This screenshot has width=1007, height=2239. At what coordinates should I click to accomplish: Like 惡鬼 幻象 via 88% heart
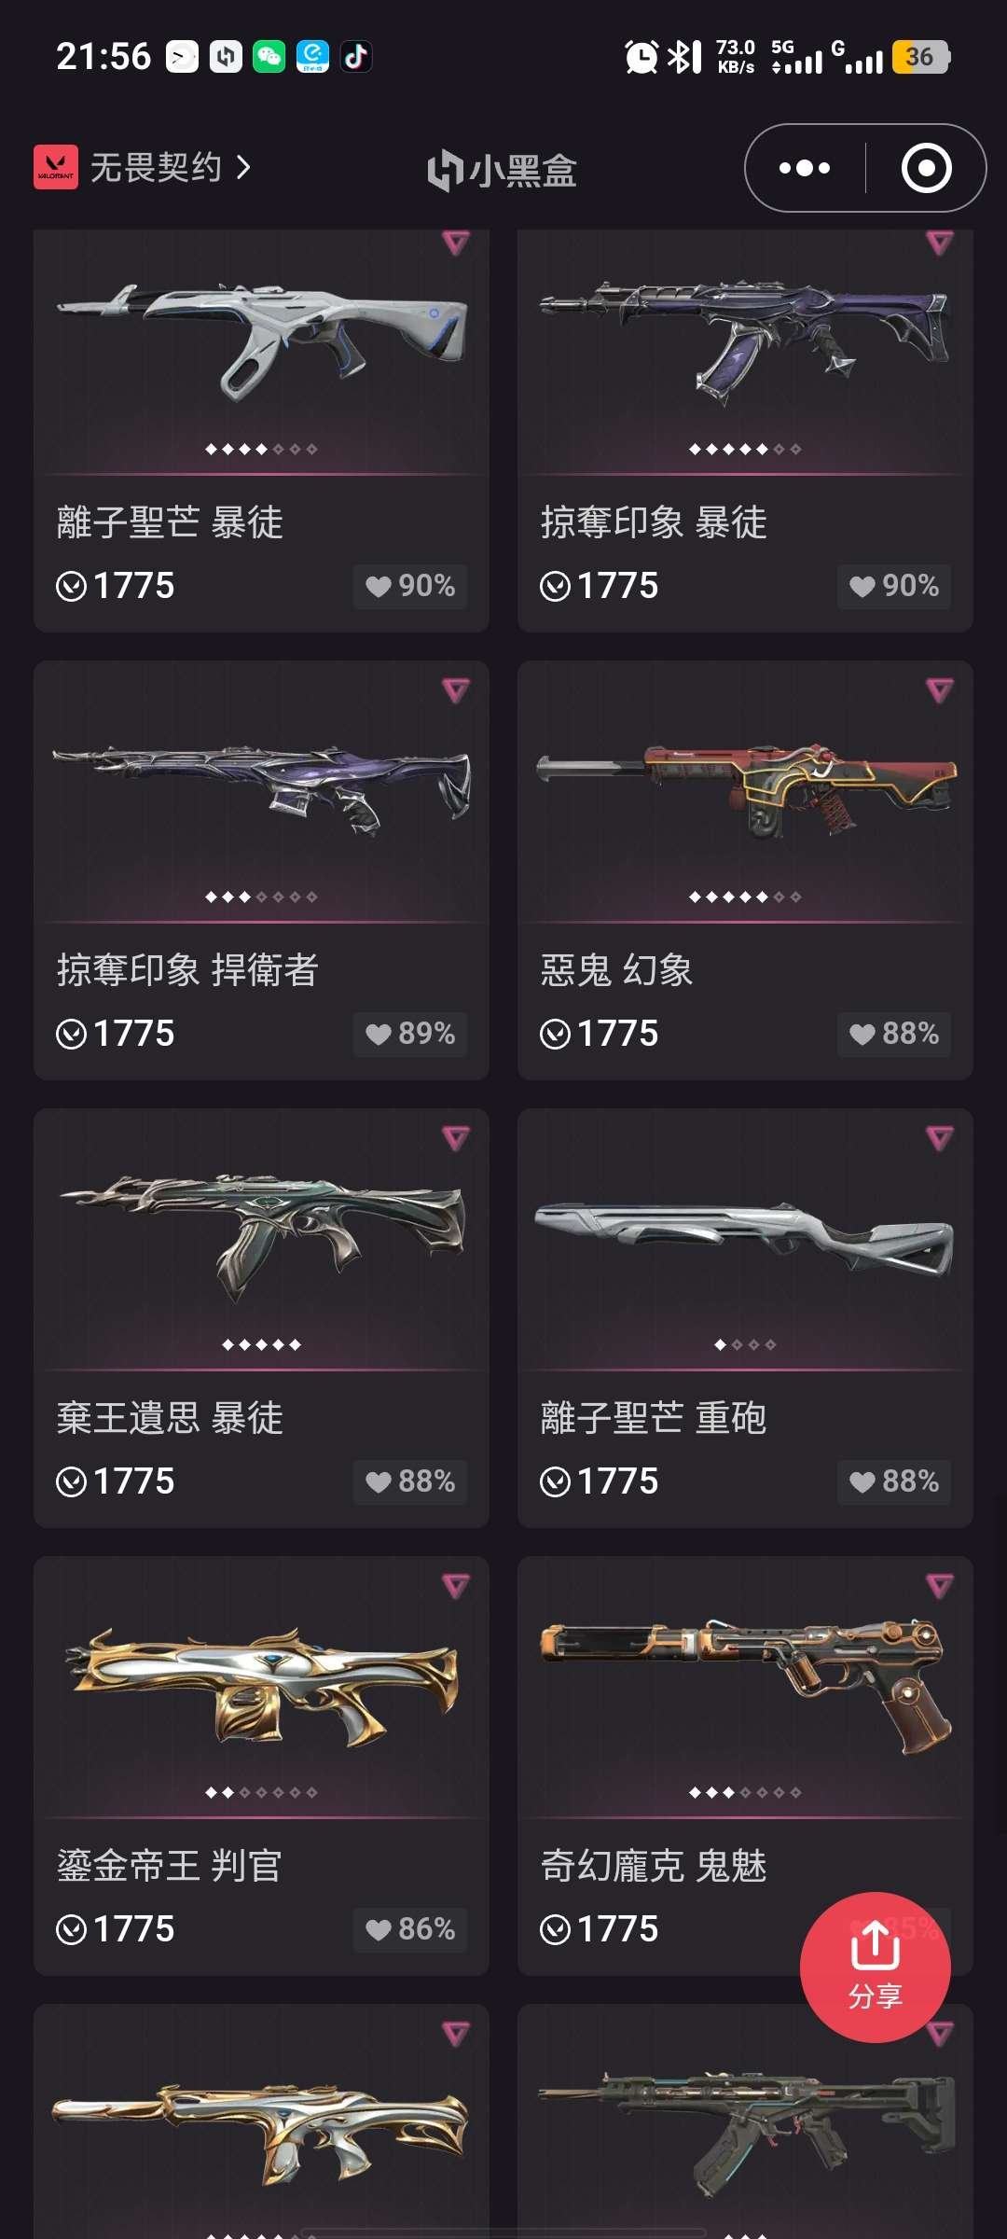click(894, 1034)
